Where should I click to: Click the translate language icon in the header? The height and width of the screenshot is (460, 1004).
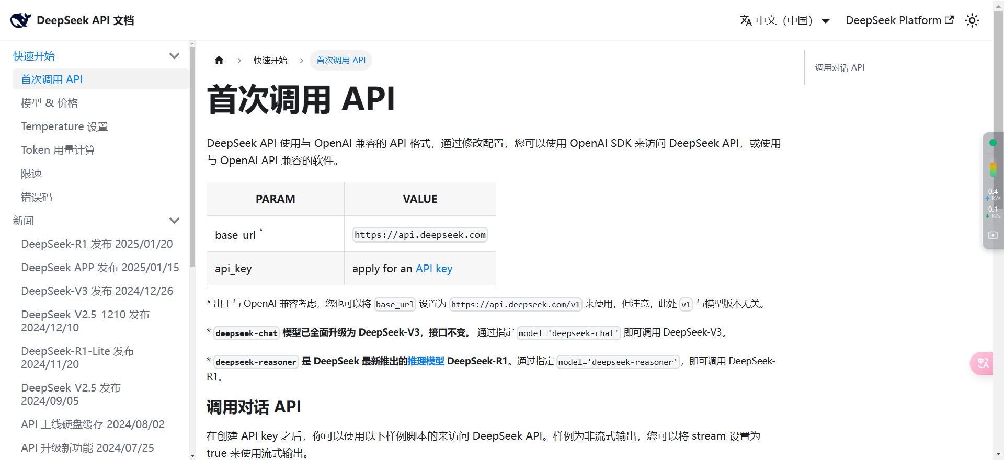(746, 20)
